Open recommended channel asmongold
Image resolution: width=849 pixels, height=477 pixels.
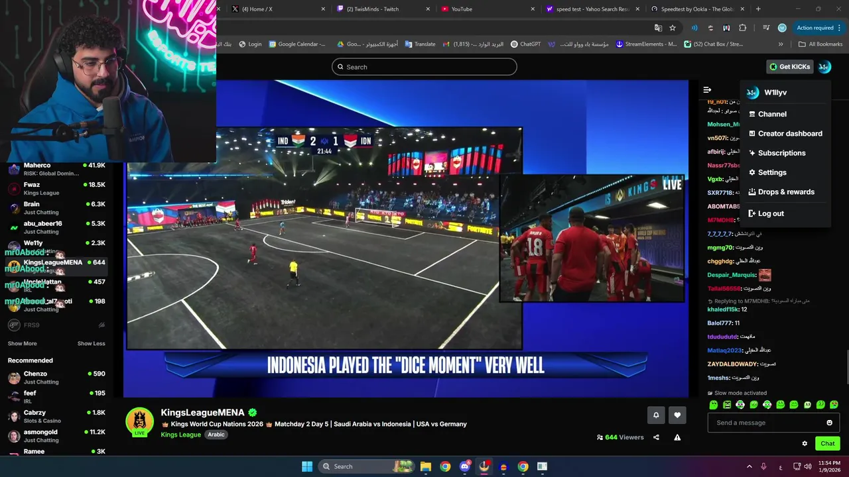56,436
